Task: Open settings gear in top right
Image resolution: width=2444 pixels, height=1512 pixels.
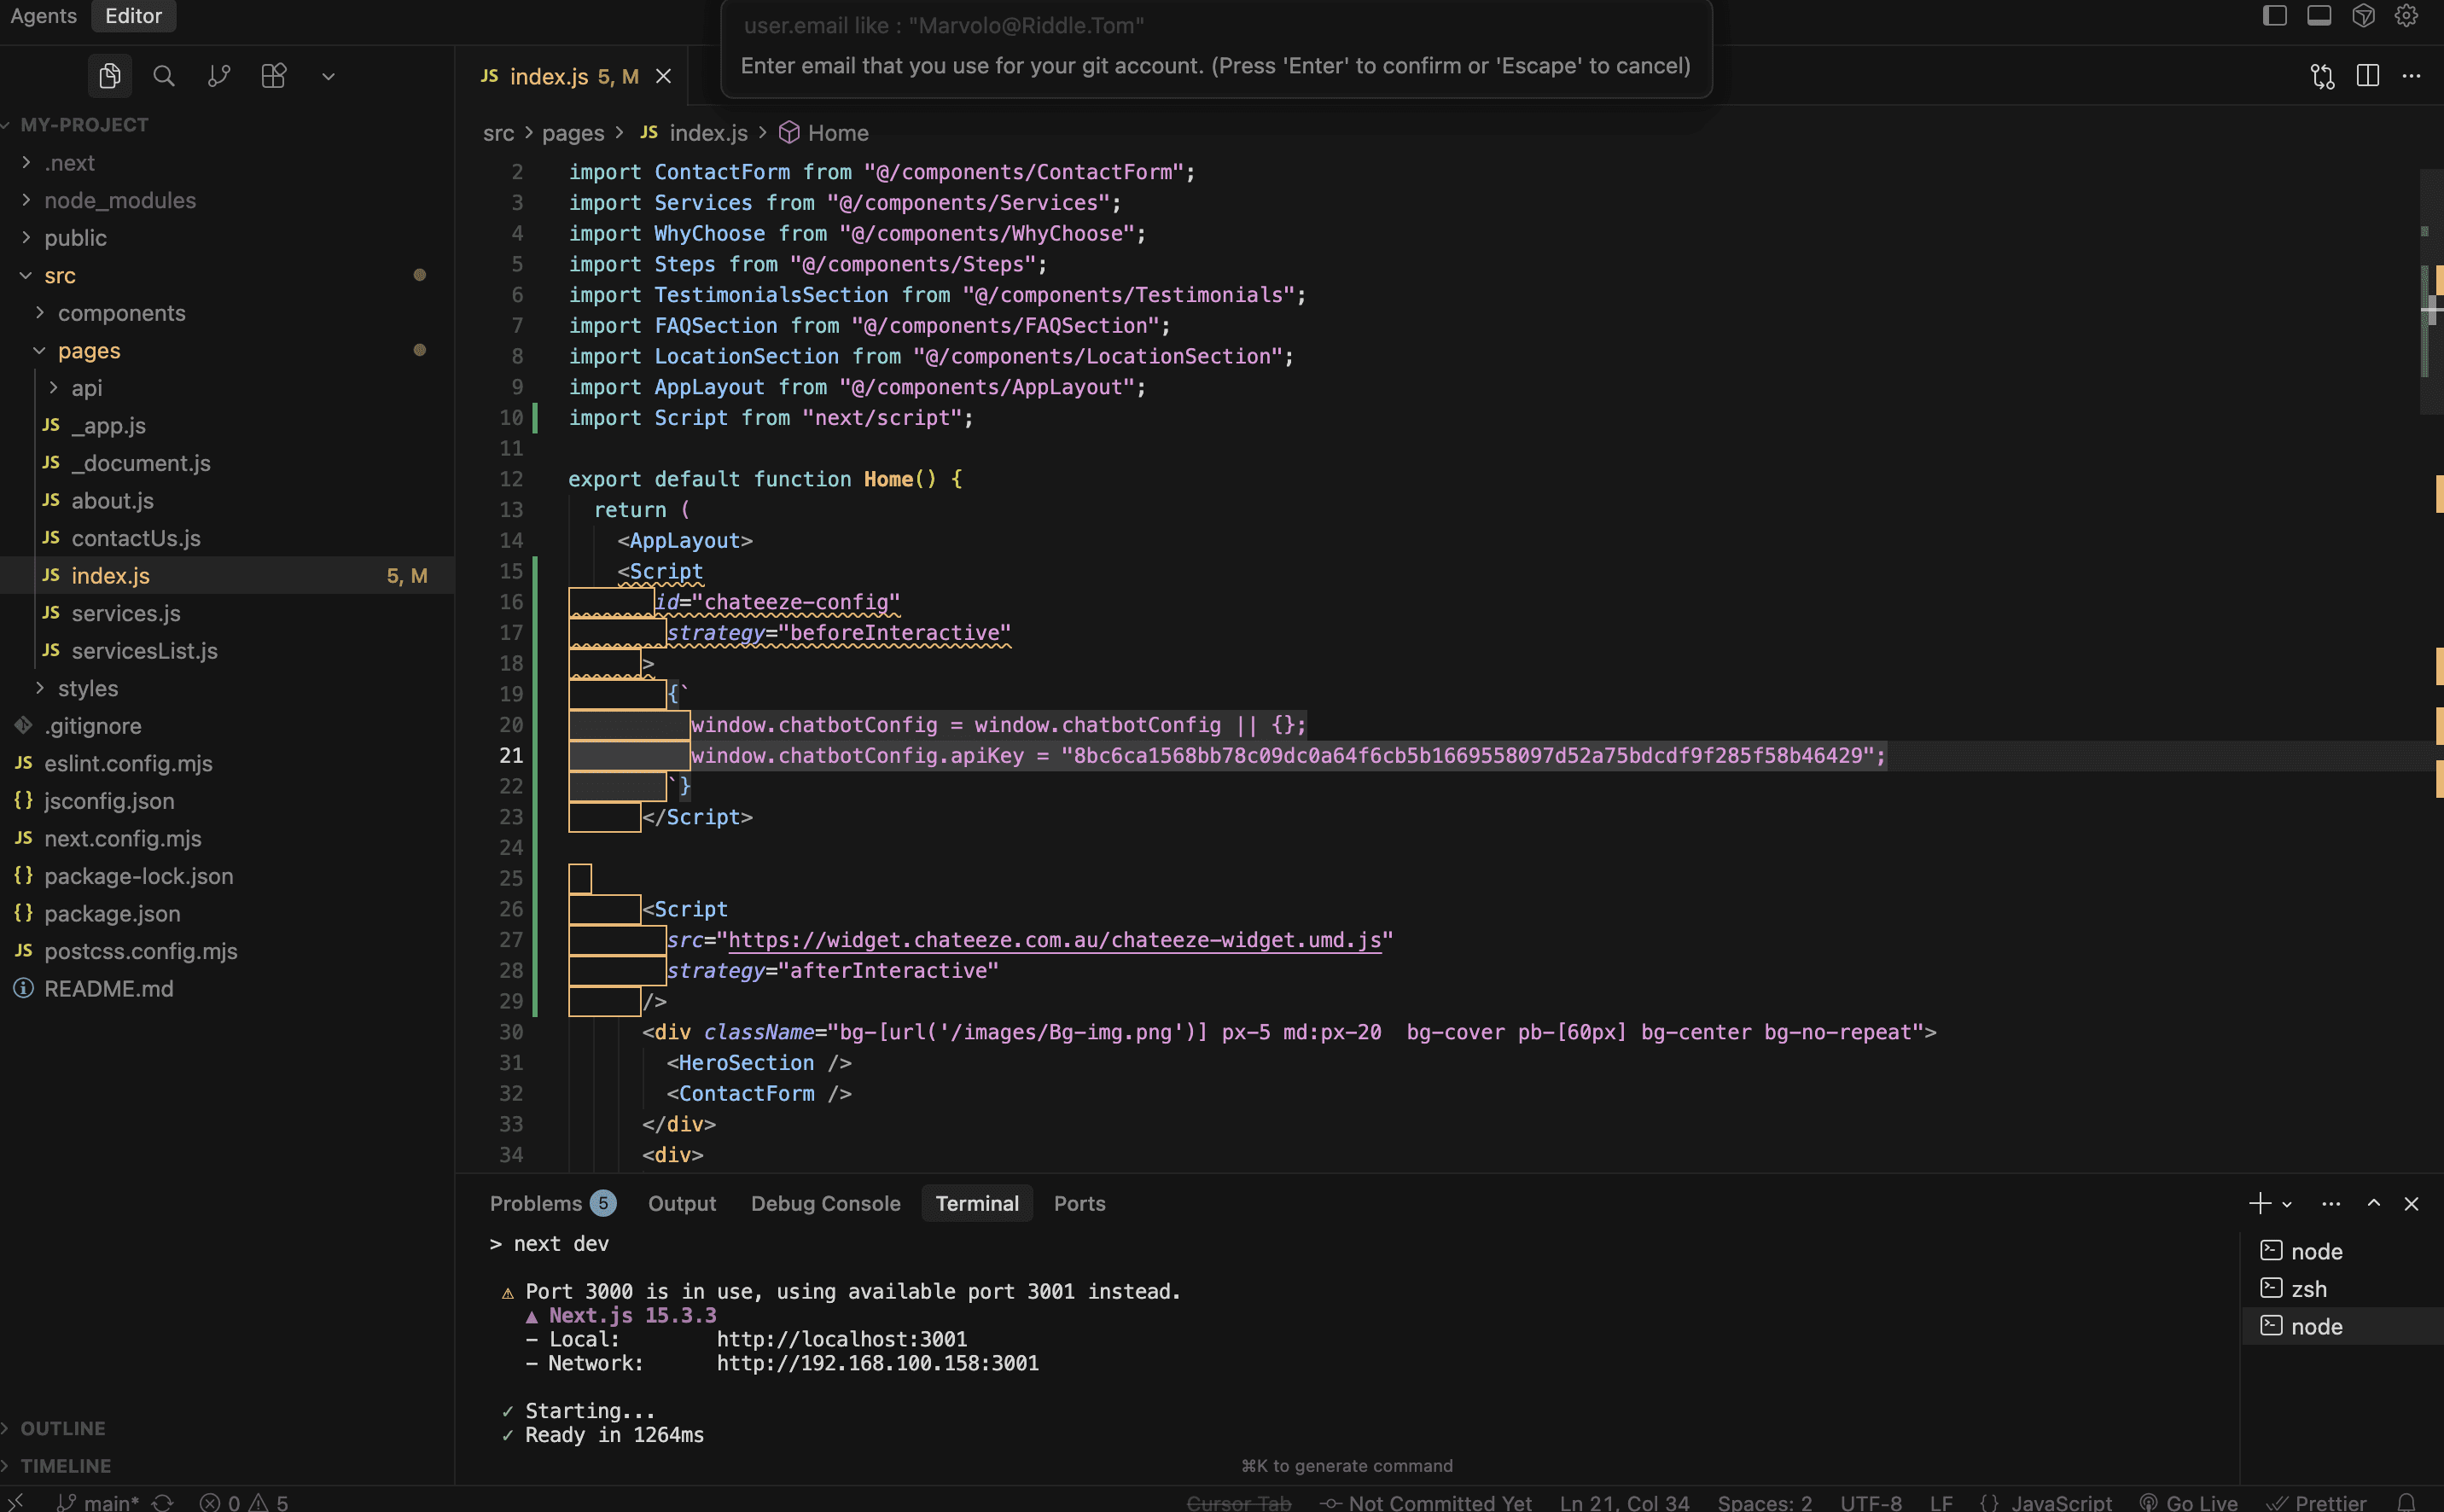Action: [2406, 16]
